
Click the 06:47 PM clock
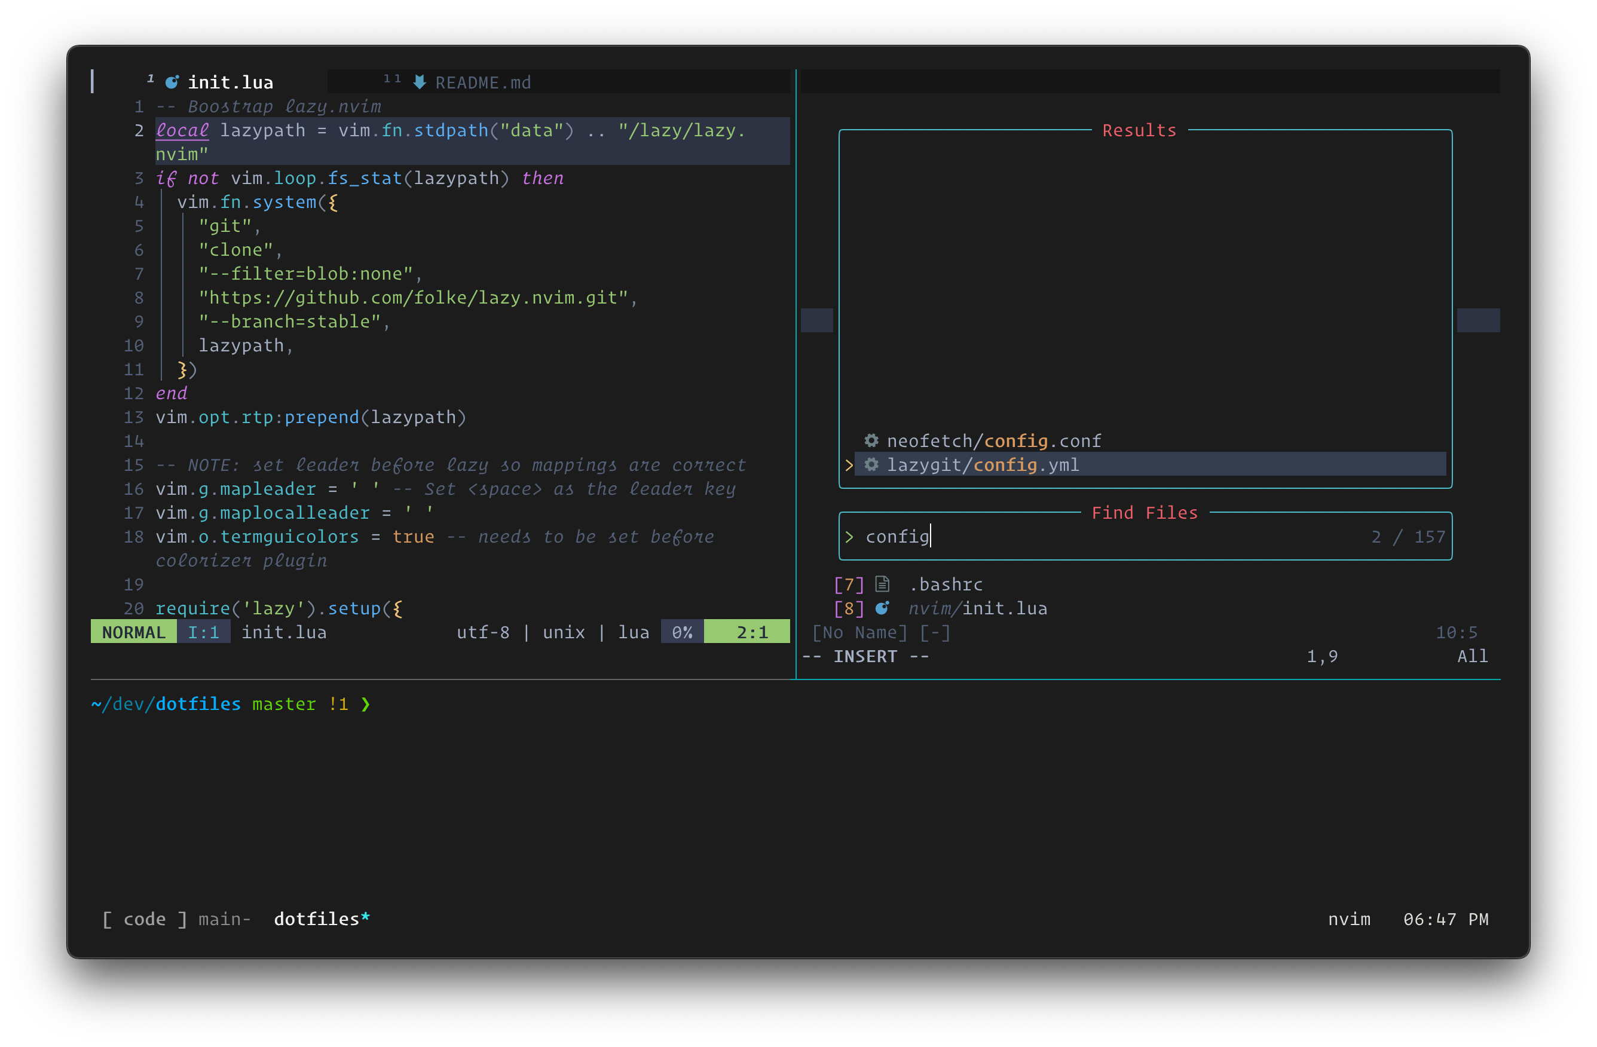pos(1446,919)
